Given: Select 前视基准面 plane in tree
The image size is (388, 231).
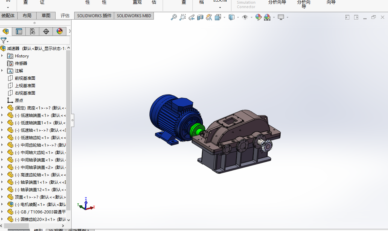Looking at the screenshot, I should pos(25,78).
